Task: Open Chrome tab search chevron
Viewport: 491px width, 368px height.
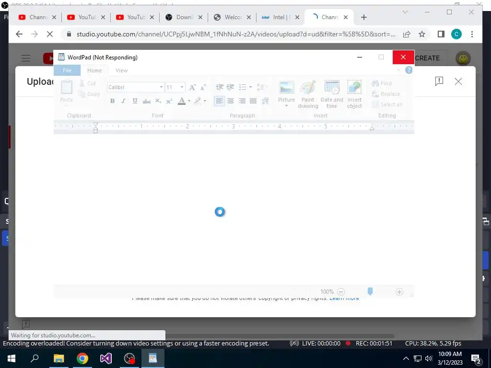Action: point(405,12)
